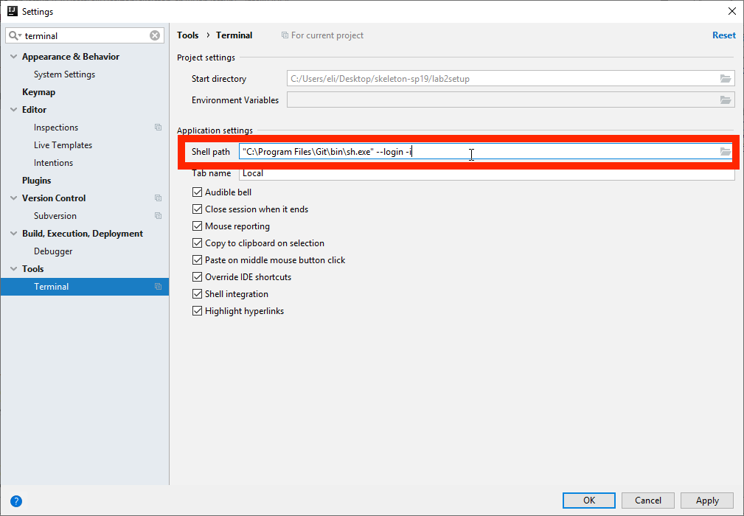Select the Editor tree item

point(34,110)
